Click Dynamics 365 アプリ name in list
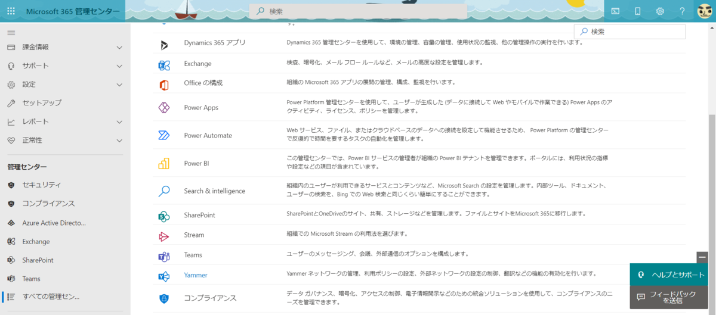Viewport: 716px width, 315px height. click(x=215, y=43)
